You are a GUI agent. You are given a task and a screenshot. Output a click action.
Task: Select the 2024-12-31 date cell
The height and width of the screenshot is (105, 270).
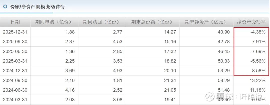point(15,71)
